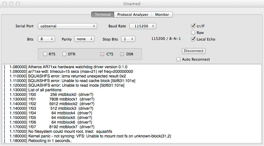Enable the RTS signal checkbox
Image resolution: width=264 pixels, height=146 pixels.
tap(45, 54)
